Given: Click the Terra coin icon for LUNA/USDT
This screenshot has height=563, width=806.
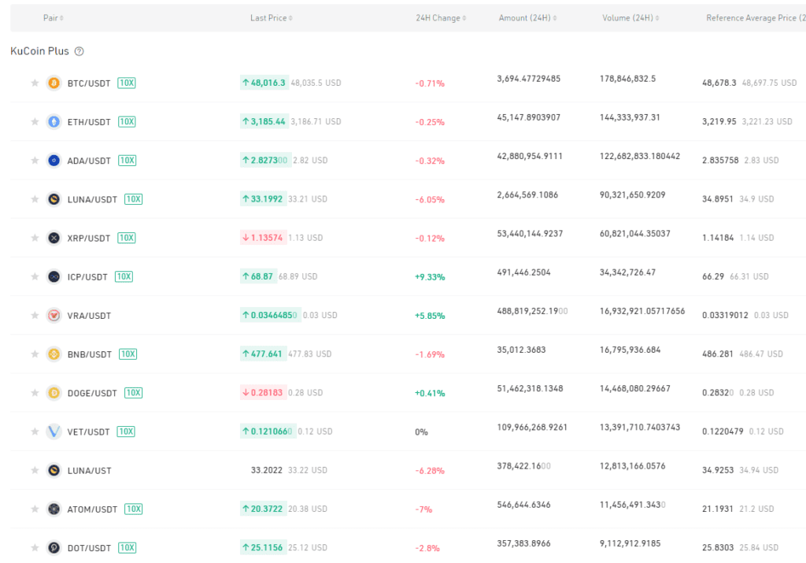Looking at the screenshot, I should tap(54, 199).
